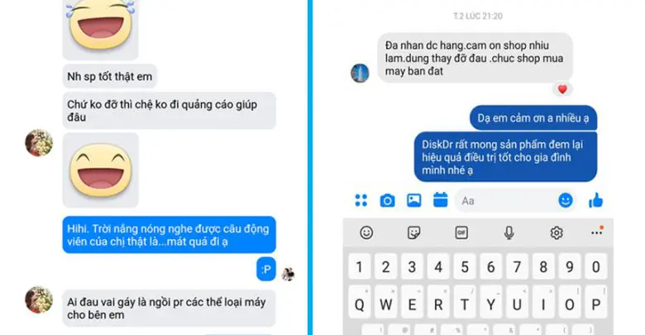The height and width of the screenshot is (335, 645).
Task: Activate keyboard microphone voice input
Action: (509, 233)
